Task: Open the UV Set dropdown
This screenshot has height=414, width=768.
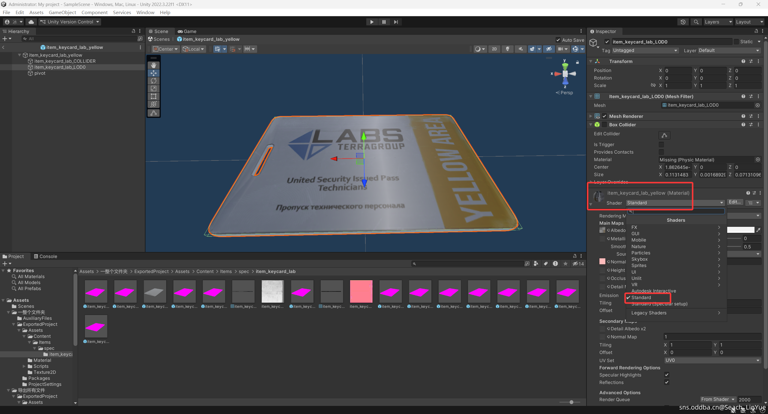Action: (x=712, y=360)
